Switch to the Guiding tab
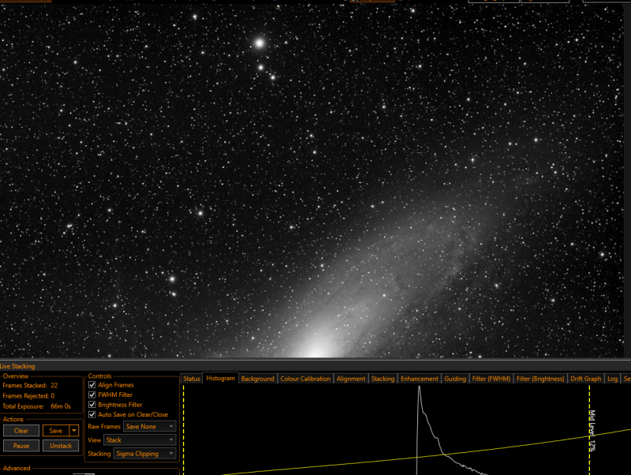Screen dimensions: 631x475 [x=455, y=379]
